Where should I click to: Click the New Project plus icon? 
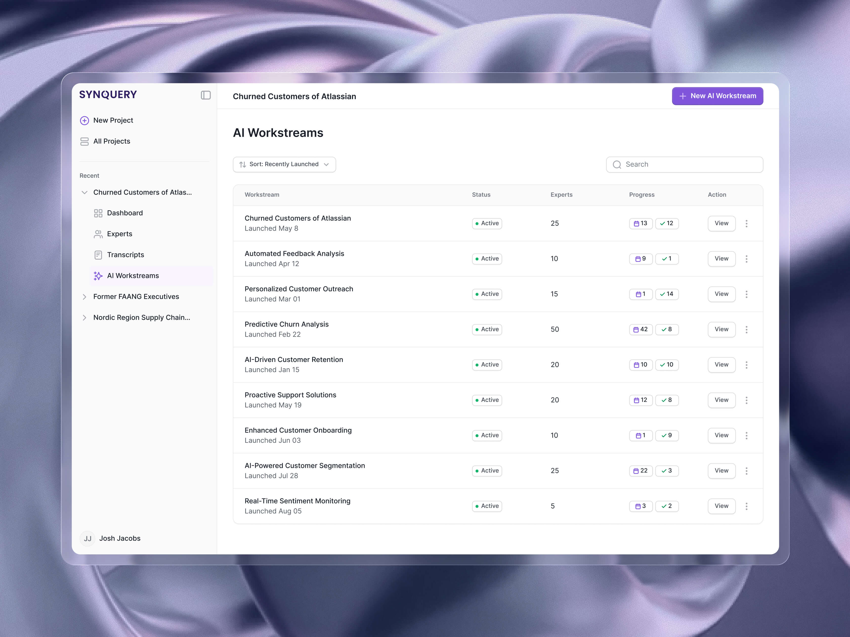(x=84, y=121)
